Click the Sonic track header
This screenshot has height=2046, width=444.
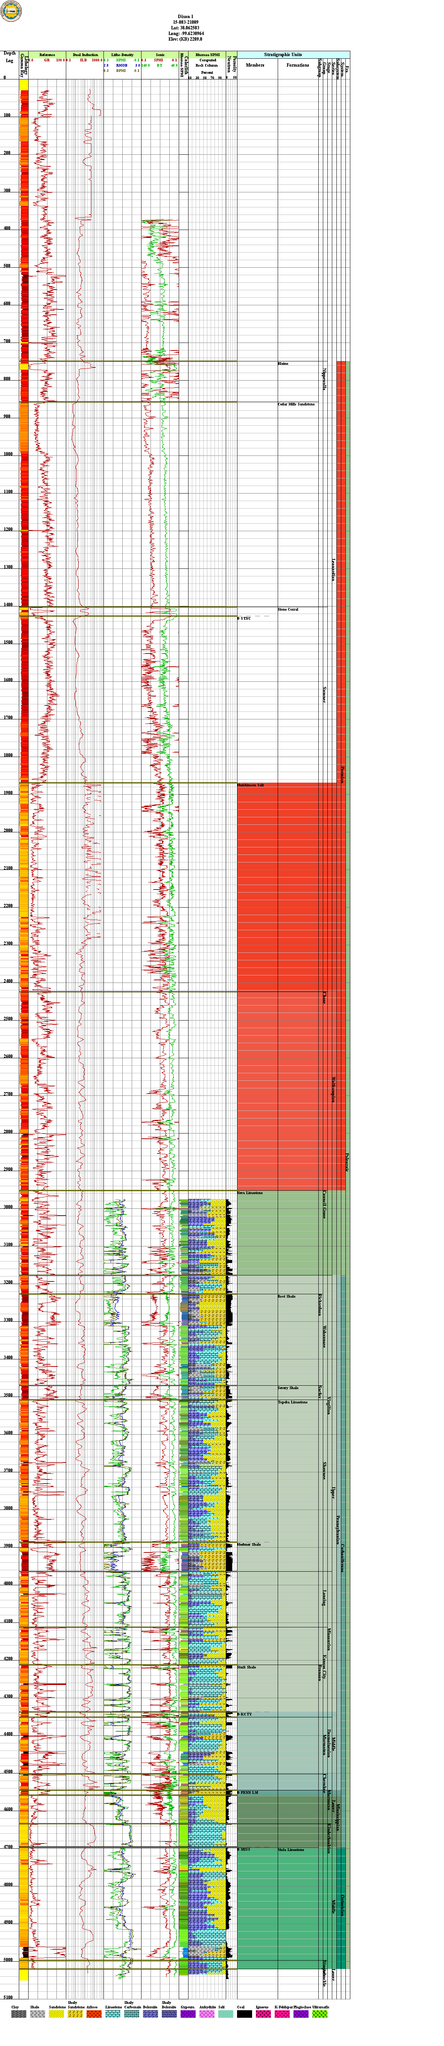160,55
